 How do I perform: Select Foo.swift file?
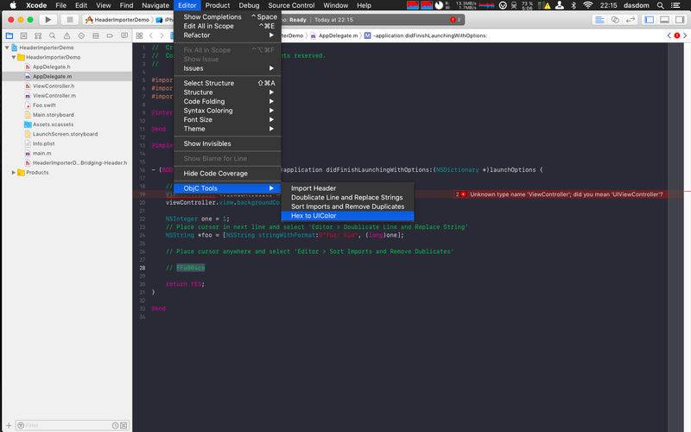tap(44, 105)
